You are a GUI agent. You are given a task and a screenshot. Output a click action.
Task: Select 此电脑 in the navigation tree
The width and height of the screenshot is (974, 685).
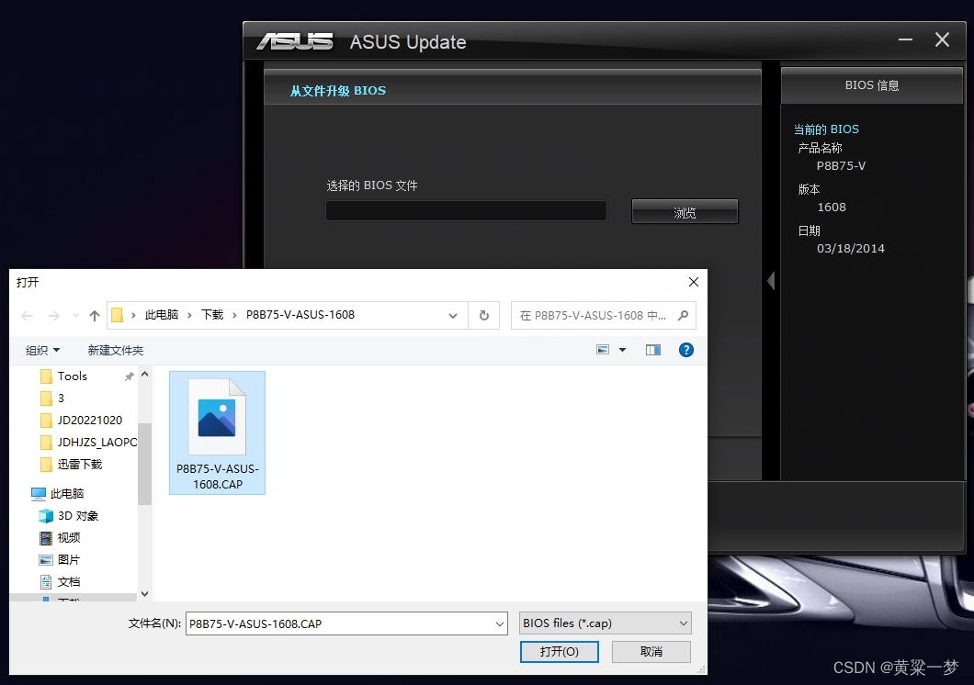(x=66, y=493)
